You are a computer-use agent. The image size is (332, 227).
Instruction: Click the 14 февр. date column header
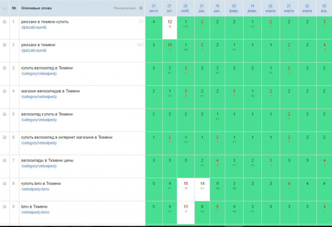coord(252,8)
